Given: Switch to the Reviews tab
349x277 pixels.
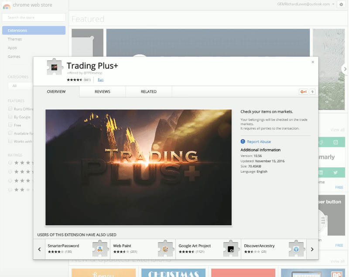Looking at the screenshot, I should tap(103, 92).
